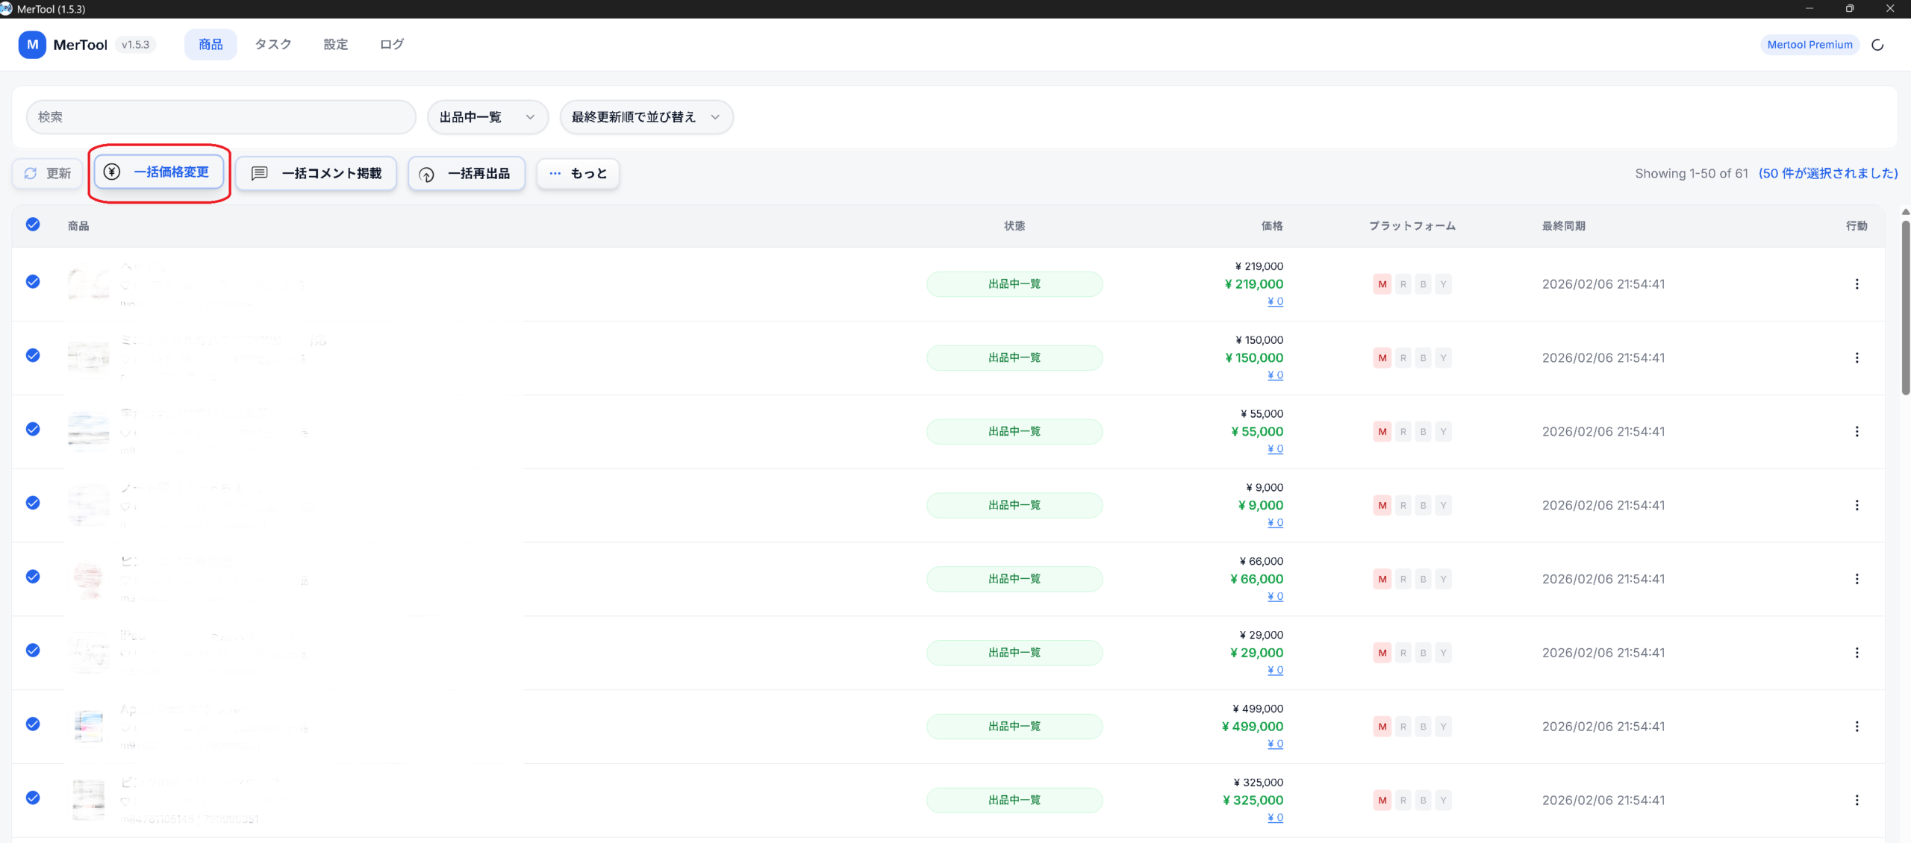Uncheck the ¥219,000 product row checkbox
Screen dimensions: 1911x843
click(x=33, y=282)
